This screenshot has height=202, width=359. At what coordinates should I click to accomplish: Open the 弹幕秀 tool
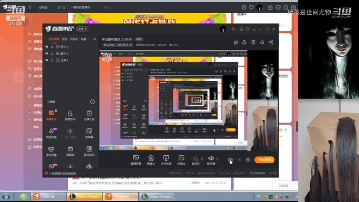coord(70,151)
